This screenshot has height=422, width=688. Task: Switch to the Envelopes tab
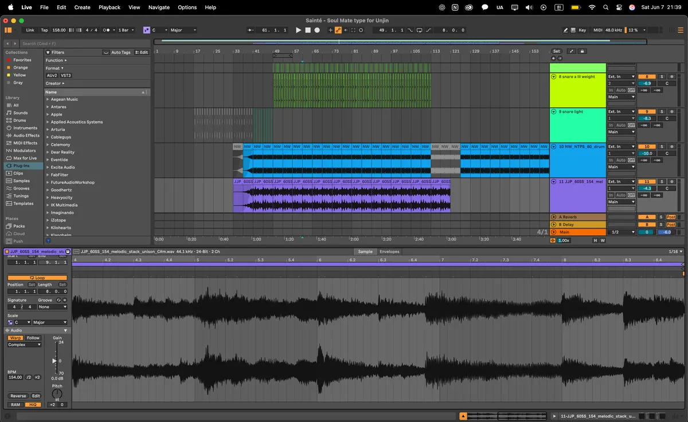tap(389, 251)
